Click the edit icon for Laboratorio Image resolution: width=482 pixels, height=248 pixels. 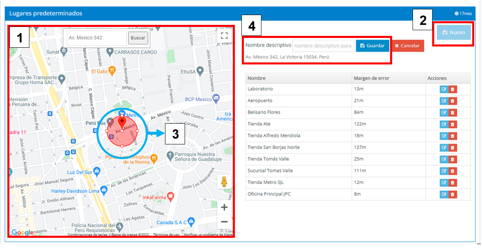coord(444,89)
